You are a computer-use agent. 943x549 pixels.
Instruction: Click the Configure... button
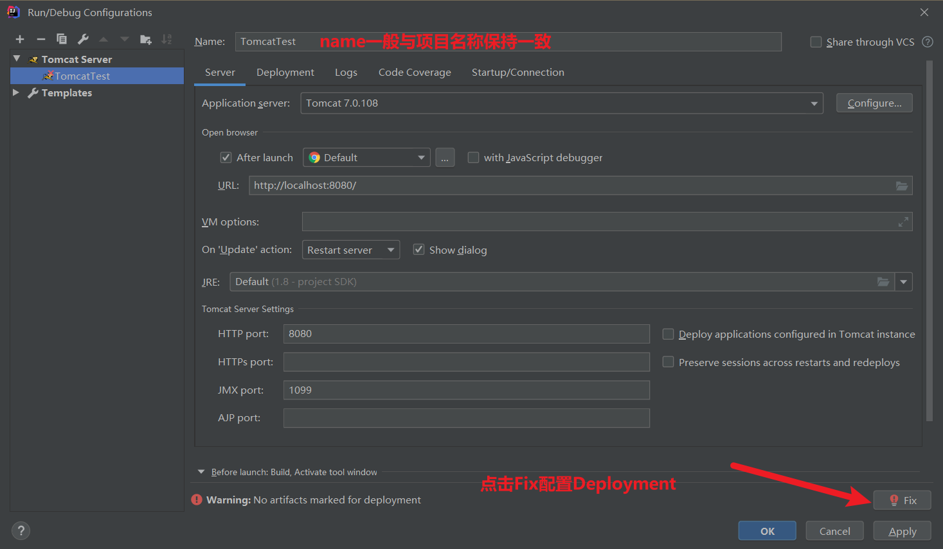pyautogui.click(x=874, y=103)
